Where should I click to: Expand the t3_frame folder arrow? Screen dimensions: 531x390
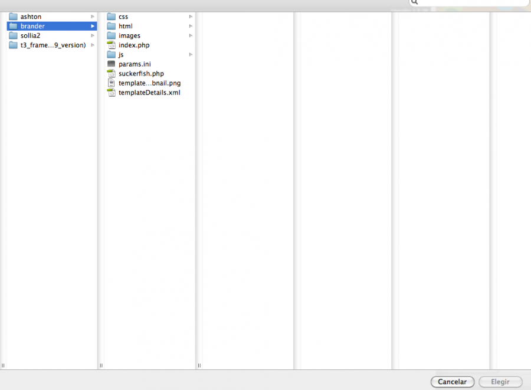[x=93, y=45]
